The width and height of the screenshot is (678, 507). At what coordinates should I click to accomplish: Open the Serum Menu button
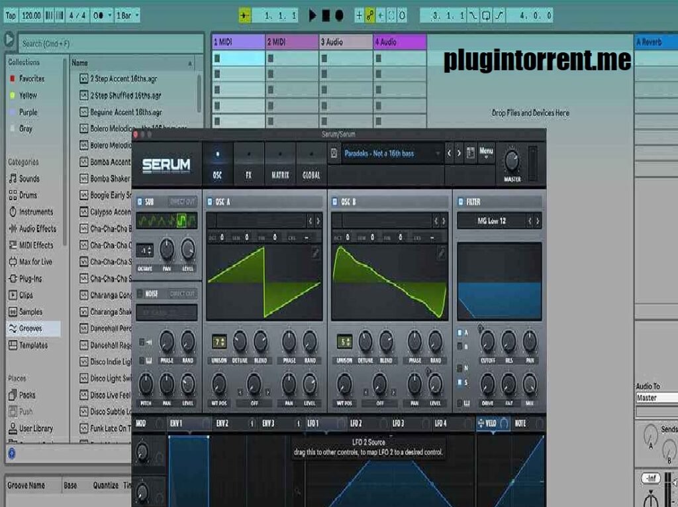click(x=486, y=152)
